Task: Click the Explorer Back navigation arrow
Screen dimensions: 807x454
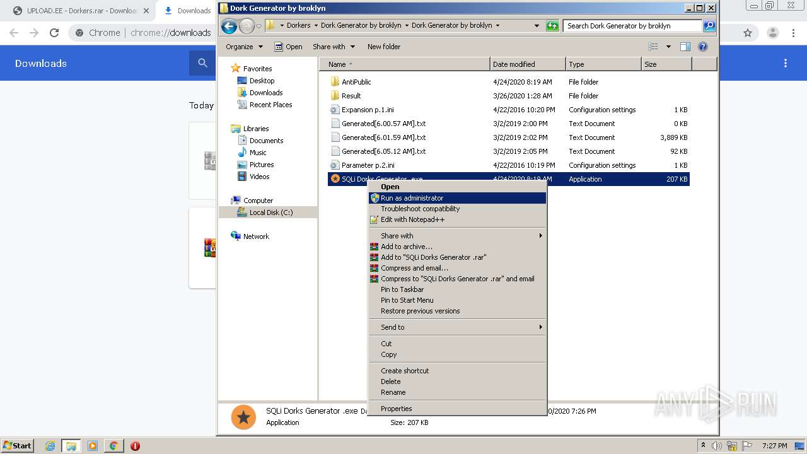Action: 229,26
